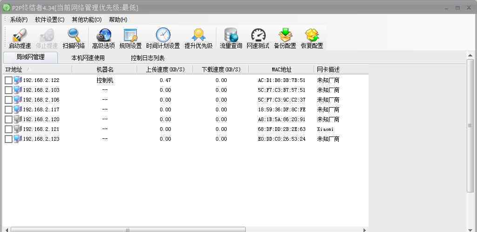Open the 系统(F) menu
Viewport: 477px width, 232px height.
pyautogui.click(x=19, y=20)
